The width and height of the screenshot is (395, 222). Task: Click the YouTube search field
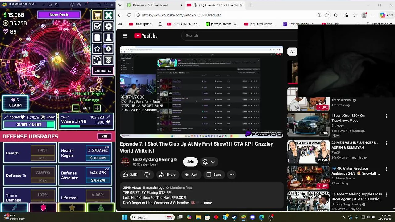239,35
